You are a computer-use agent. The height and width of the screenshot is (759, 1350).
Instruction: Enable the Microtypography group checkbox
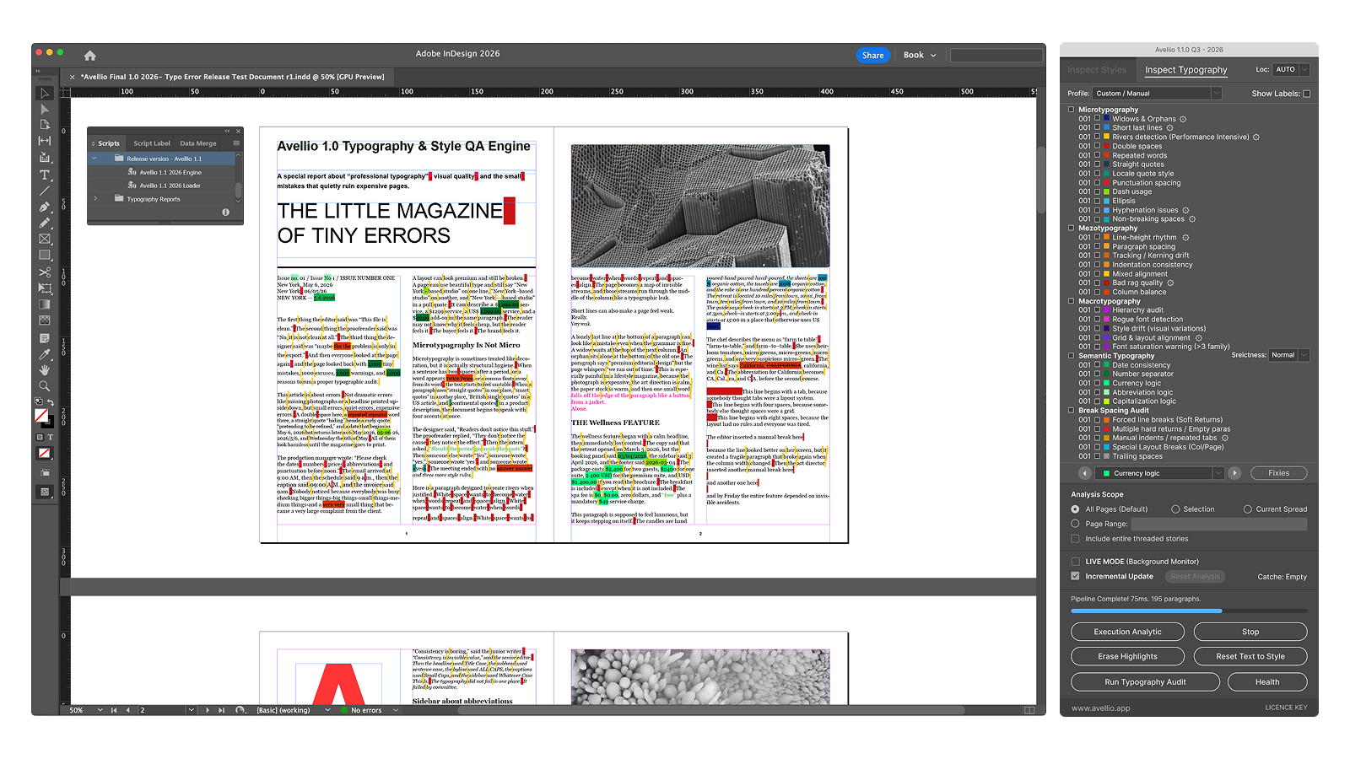1072,110
